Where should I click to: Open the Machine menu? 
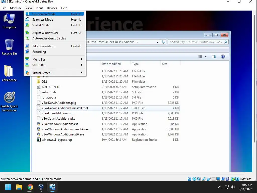click(x=16, y=8)
